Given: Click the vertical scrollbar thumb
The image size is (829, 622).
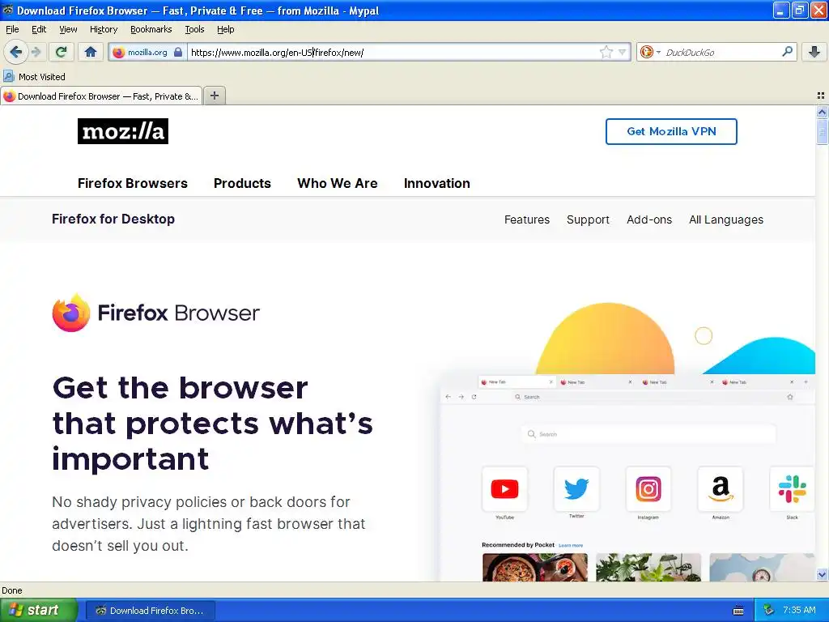Looking at the screenshot, I should (x=822, y=131).
